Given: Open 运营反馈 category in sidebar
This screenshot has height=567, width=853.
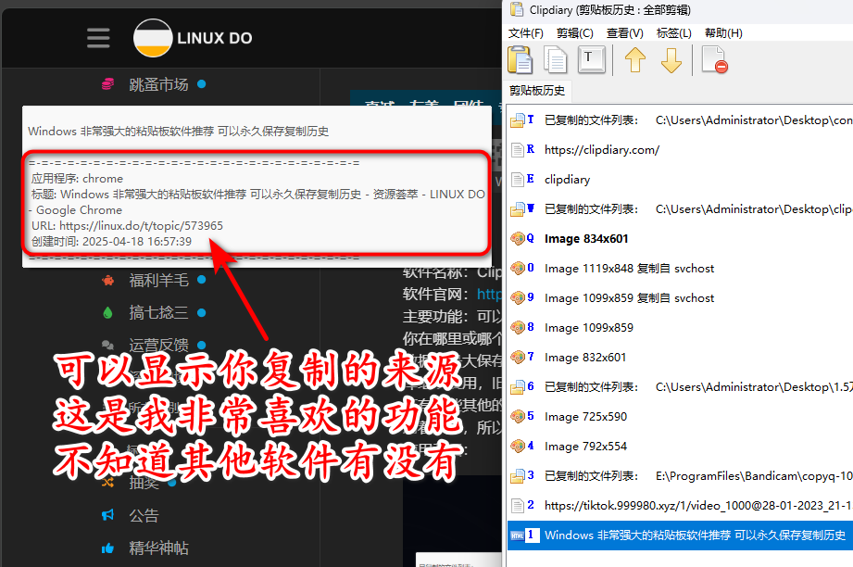Looking at the screenshot, I should (158, 345).
